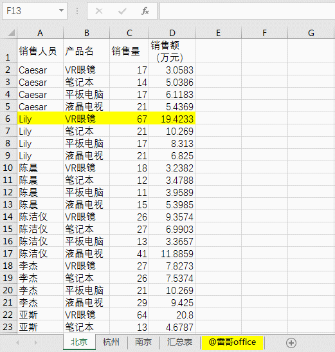Switch to the 杭州 sheet tab
This screenshot has height=352, width=335.
click(x=111, y=342)
